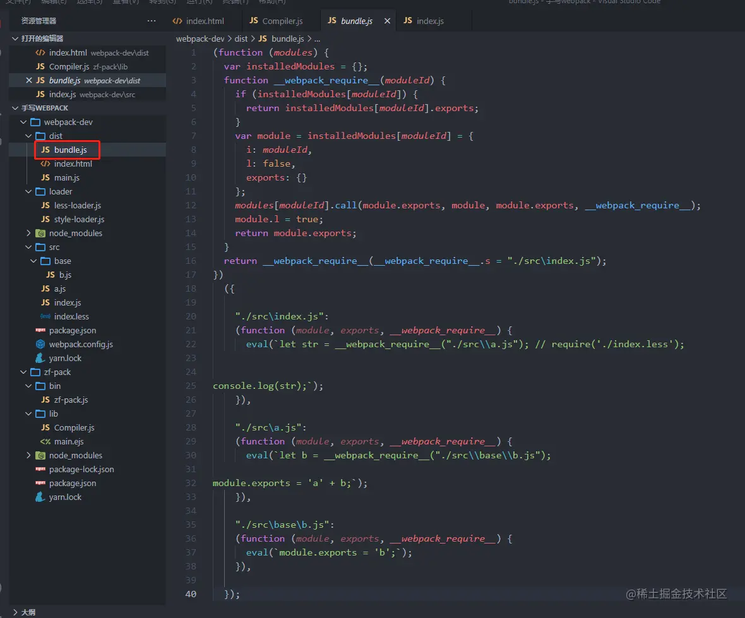Click the less icon beside index.less
This screenshot has height=618, width=745.
pyautogui.click(x=45, y=316)
